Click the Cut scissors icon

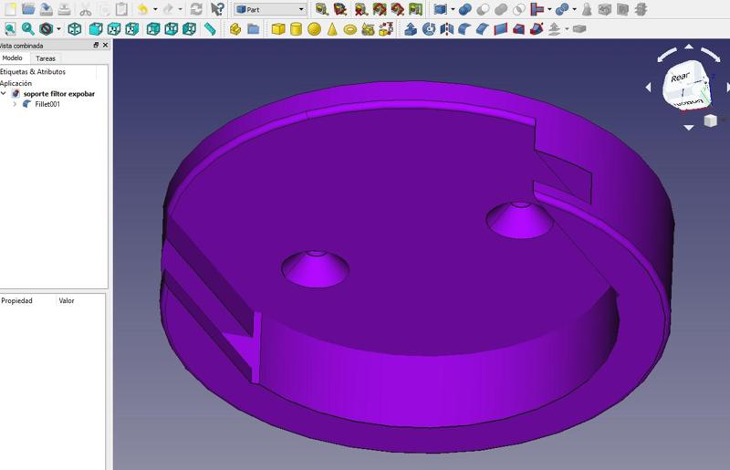[x=86, y=9]
